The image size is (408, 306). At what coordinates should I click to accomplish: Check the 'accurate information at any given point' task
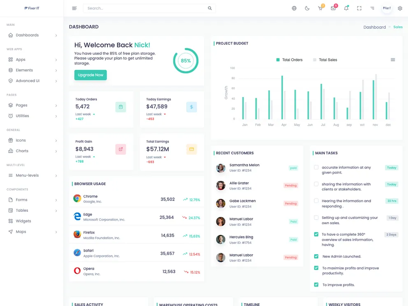pyautogui.click(x=316, y=167)
